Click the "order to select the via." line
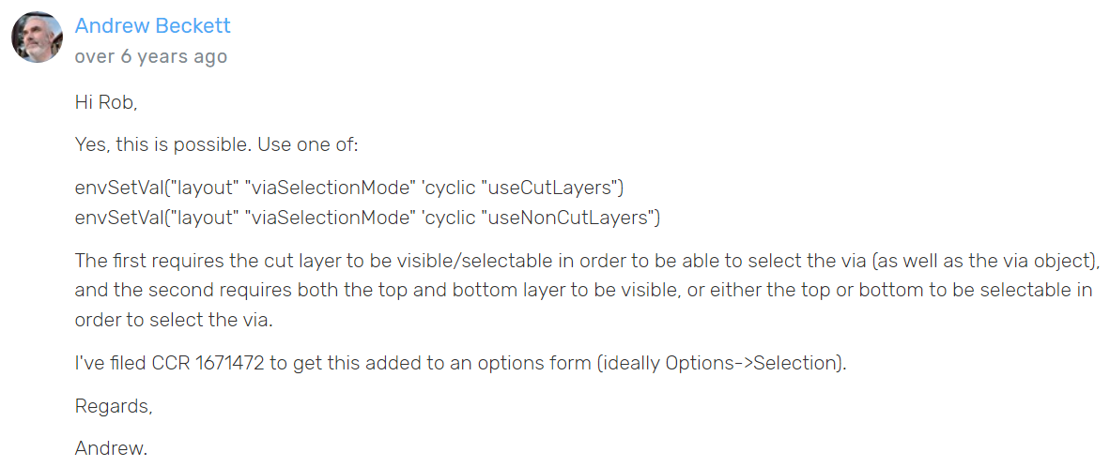 point(174,320)
